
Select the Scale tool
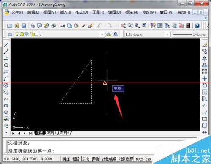(x=205, y=92)
